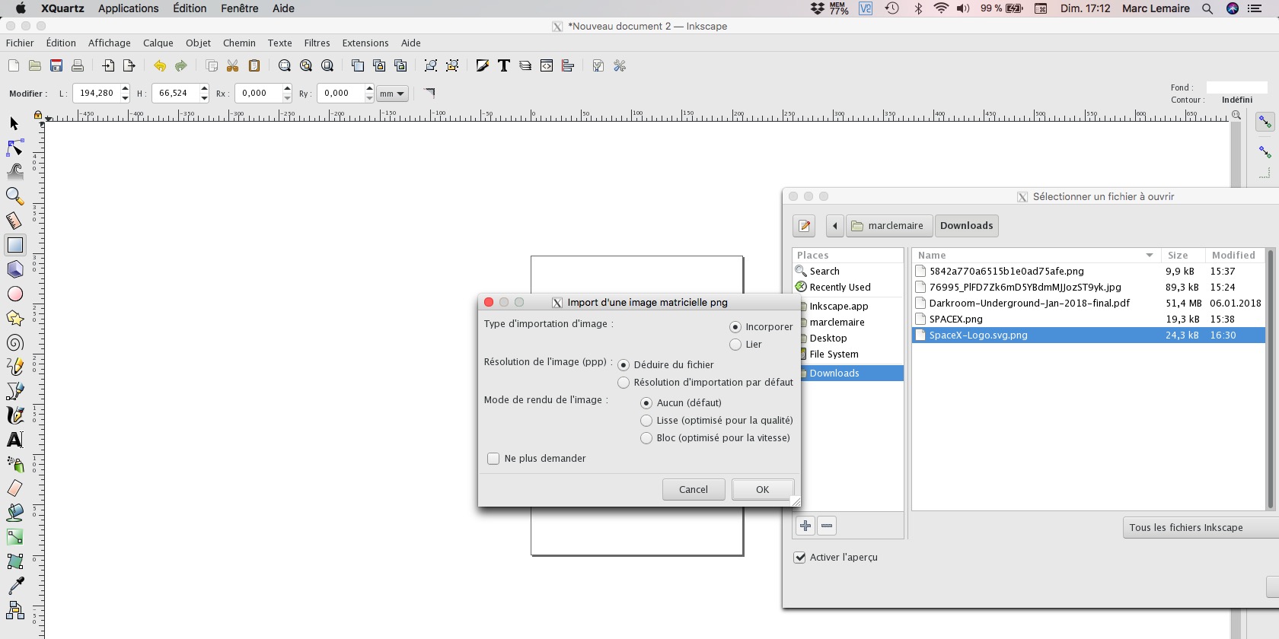Click the Name column sort arrow
Viewport: 1279px width, 639px height.
1150,256
